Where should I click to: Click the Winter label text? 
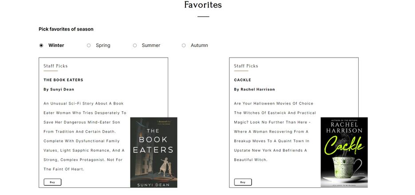tap(56, 45)
